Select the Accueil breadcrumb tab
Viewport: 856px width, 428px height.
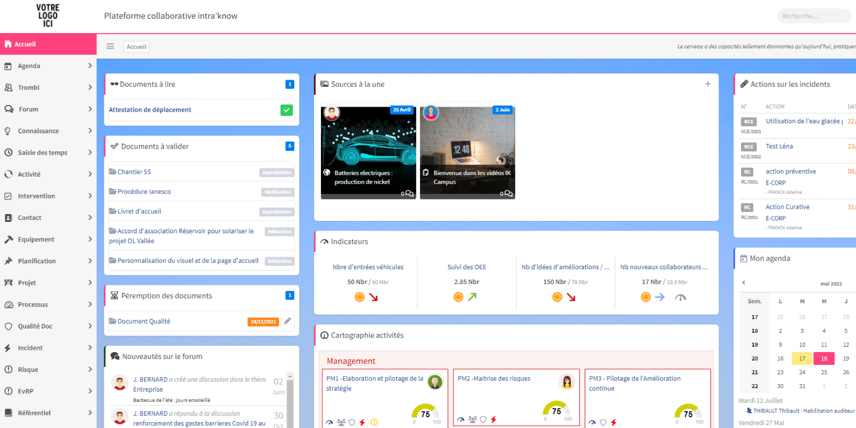(136, 47)
